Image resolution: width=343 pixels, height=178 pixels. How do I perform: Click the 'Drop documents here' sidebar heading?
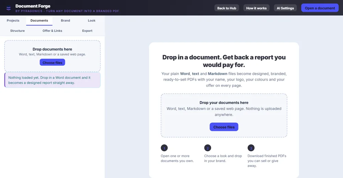[52, 49]
